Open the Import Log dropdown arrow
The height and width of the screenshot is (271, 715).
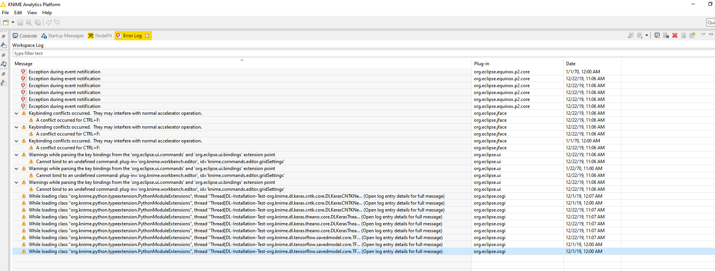click(x=647, y=35)
